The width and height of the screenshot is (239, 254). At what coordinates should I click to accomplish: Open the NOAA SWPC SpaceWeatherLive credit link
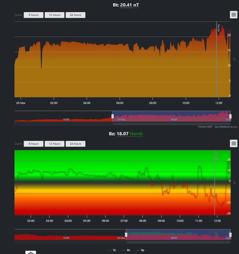click(218, 126)
